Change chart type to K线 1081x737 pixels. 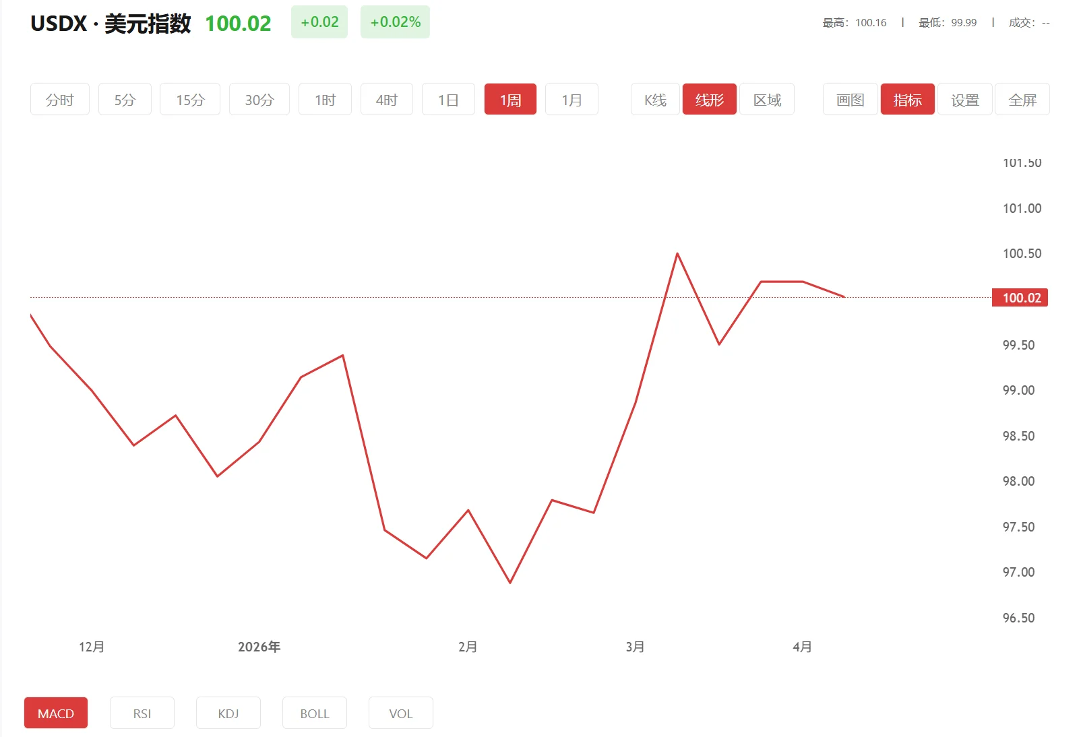(655, 100)
